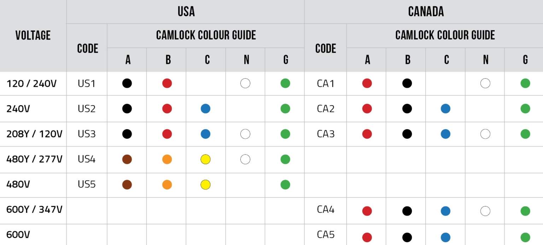Image resolution: width=543 pixels, height=245 pixels.
Task: Choose the green G dot for CA5
Action: tap(525, 237)
